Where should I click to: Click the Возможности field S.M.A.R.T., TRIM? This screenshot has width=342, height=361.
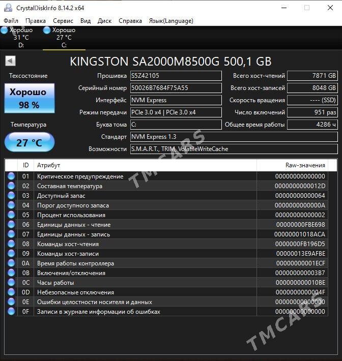point(234,149)
